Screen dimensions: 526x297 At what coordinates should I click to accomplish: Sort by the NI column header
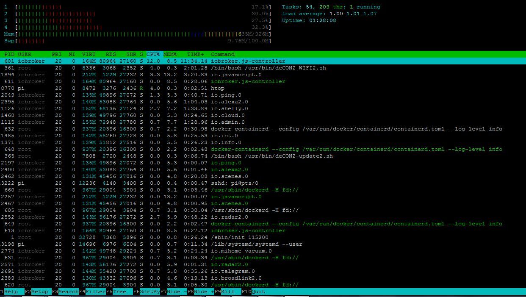(x=72, y=54)
